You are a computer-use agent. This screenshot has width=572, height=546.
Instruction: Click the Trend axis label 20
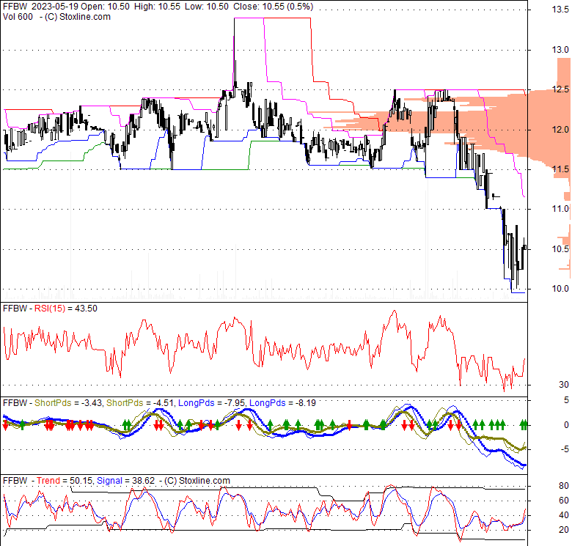[x=564, y=530]
